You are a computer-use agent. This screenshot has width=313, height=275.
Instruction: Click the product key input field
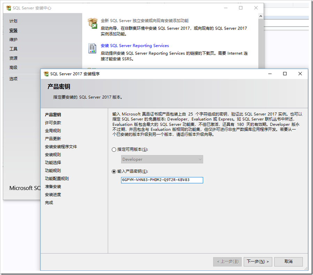[x=162, y=180]
